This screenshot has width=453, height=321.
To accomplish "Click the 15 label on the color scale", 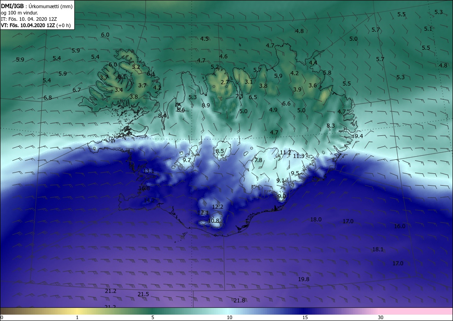I will [305, 318].
